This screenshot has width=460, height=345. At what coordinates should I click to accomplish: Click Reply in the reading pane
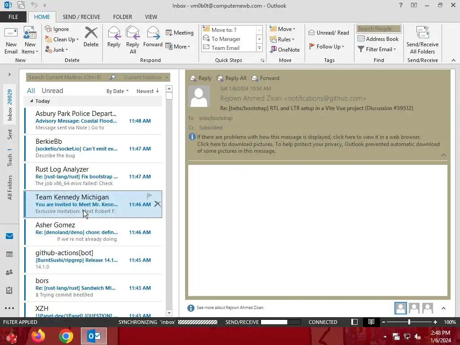201,78
